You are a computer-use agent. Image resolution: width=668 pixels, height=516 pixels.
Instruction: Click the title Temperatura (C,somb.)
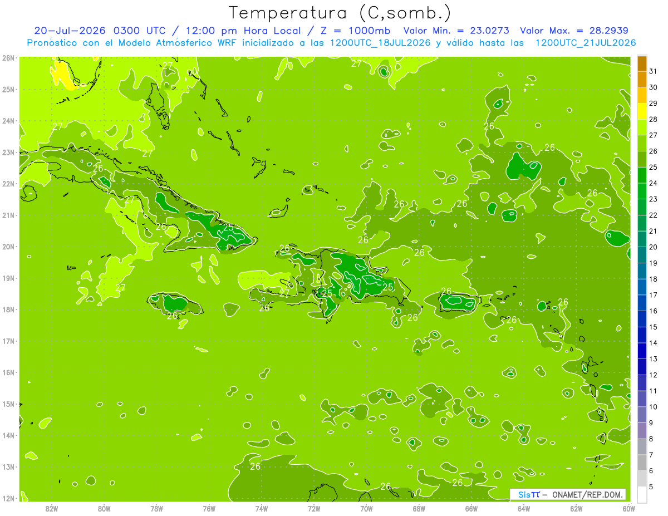tap(340, 13)
